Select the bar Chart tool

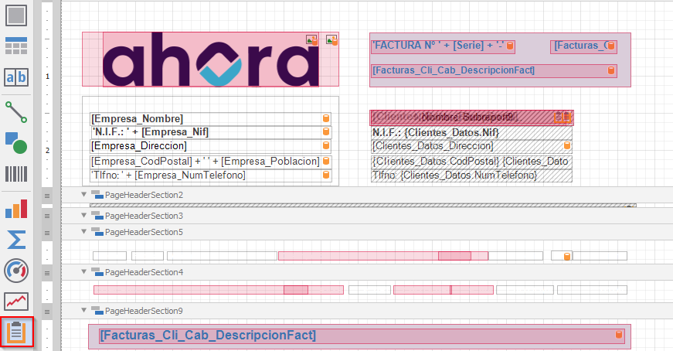16,209
